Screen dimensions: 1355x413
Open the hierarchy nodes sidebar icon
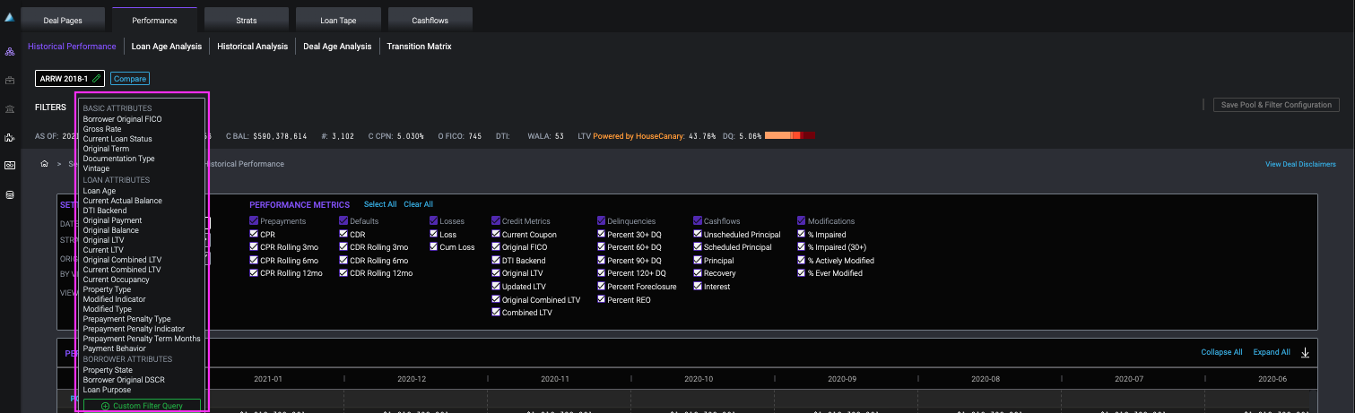[x=10, y=51]
